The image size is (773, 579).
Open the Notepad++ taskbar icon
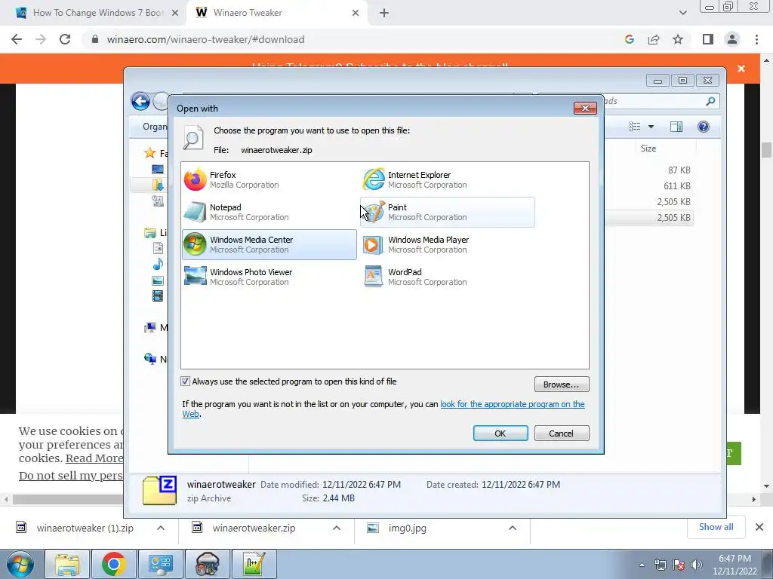point(254,564)
